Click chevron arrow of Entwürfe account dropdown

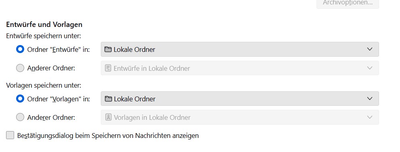(370, 49)
